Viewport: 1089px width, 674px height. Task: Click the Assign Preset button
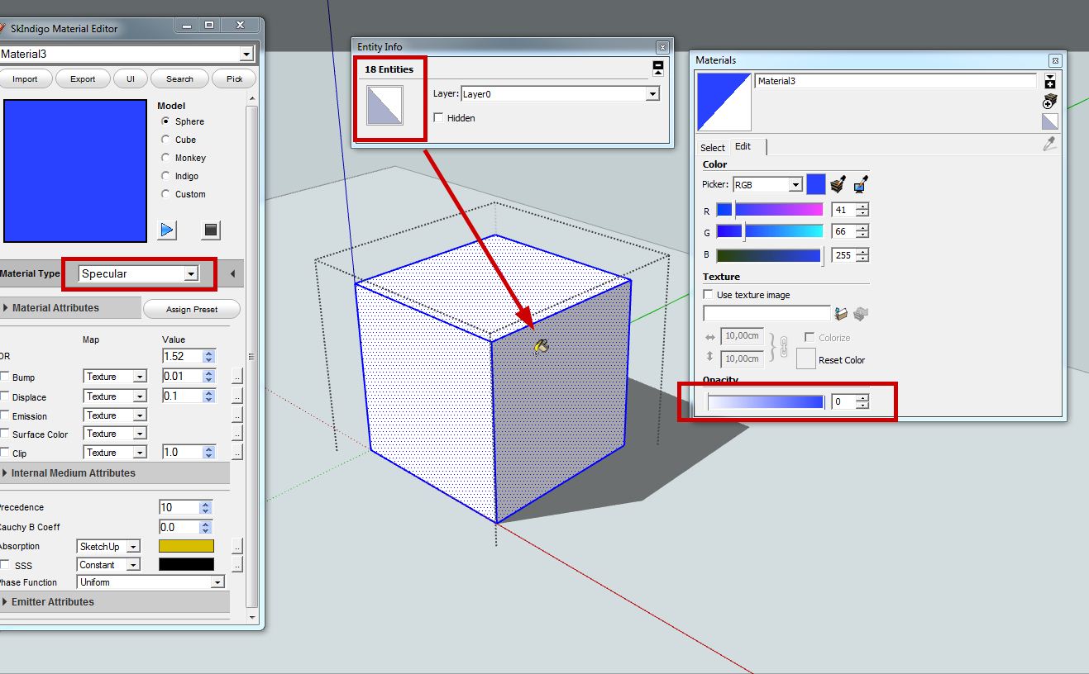point(191,309)
